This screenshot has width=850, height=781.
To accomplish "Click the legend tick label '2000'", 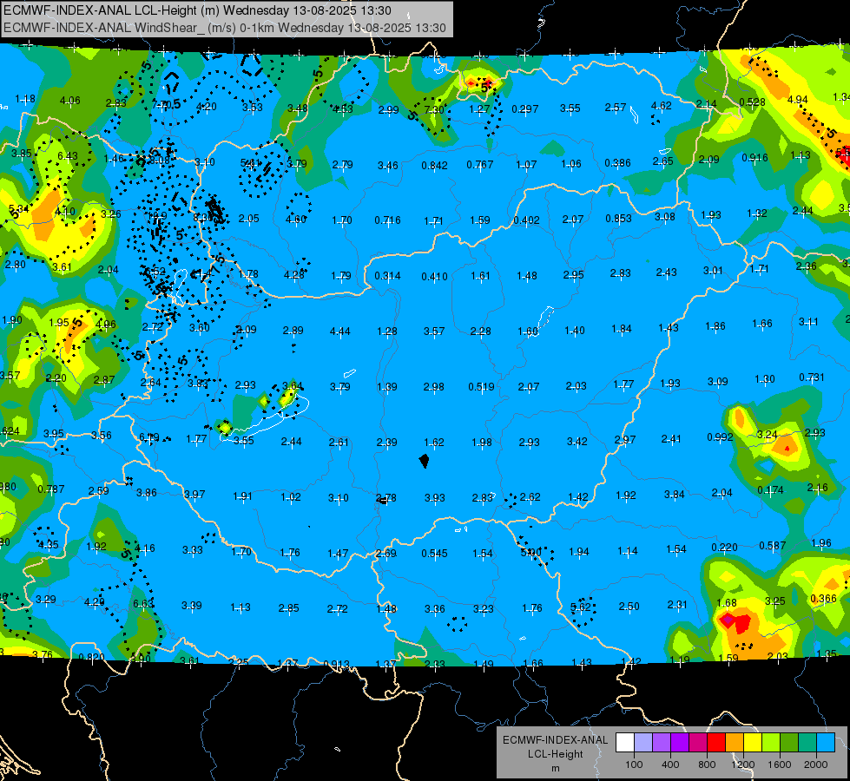I will 816,765.
